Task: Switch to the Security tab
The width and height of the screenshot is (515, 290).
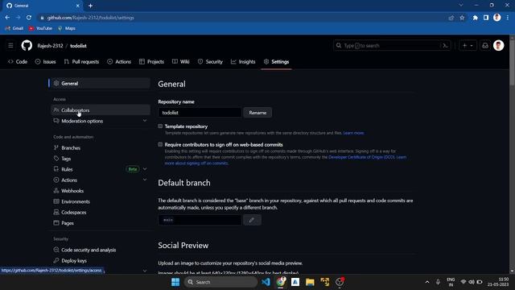Action: pos(210,61)
